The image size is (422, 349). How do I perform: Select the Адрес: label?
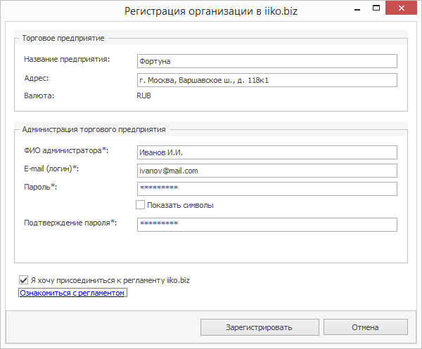[x=37, y=78]
